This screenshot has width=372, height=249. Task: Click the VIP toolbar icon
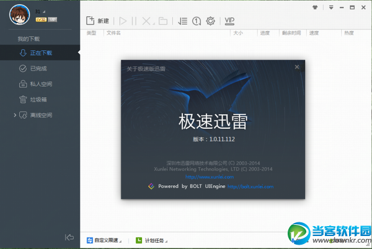click(229, 21)
